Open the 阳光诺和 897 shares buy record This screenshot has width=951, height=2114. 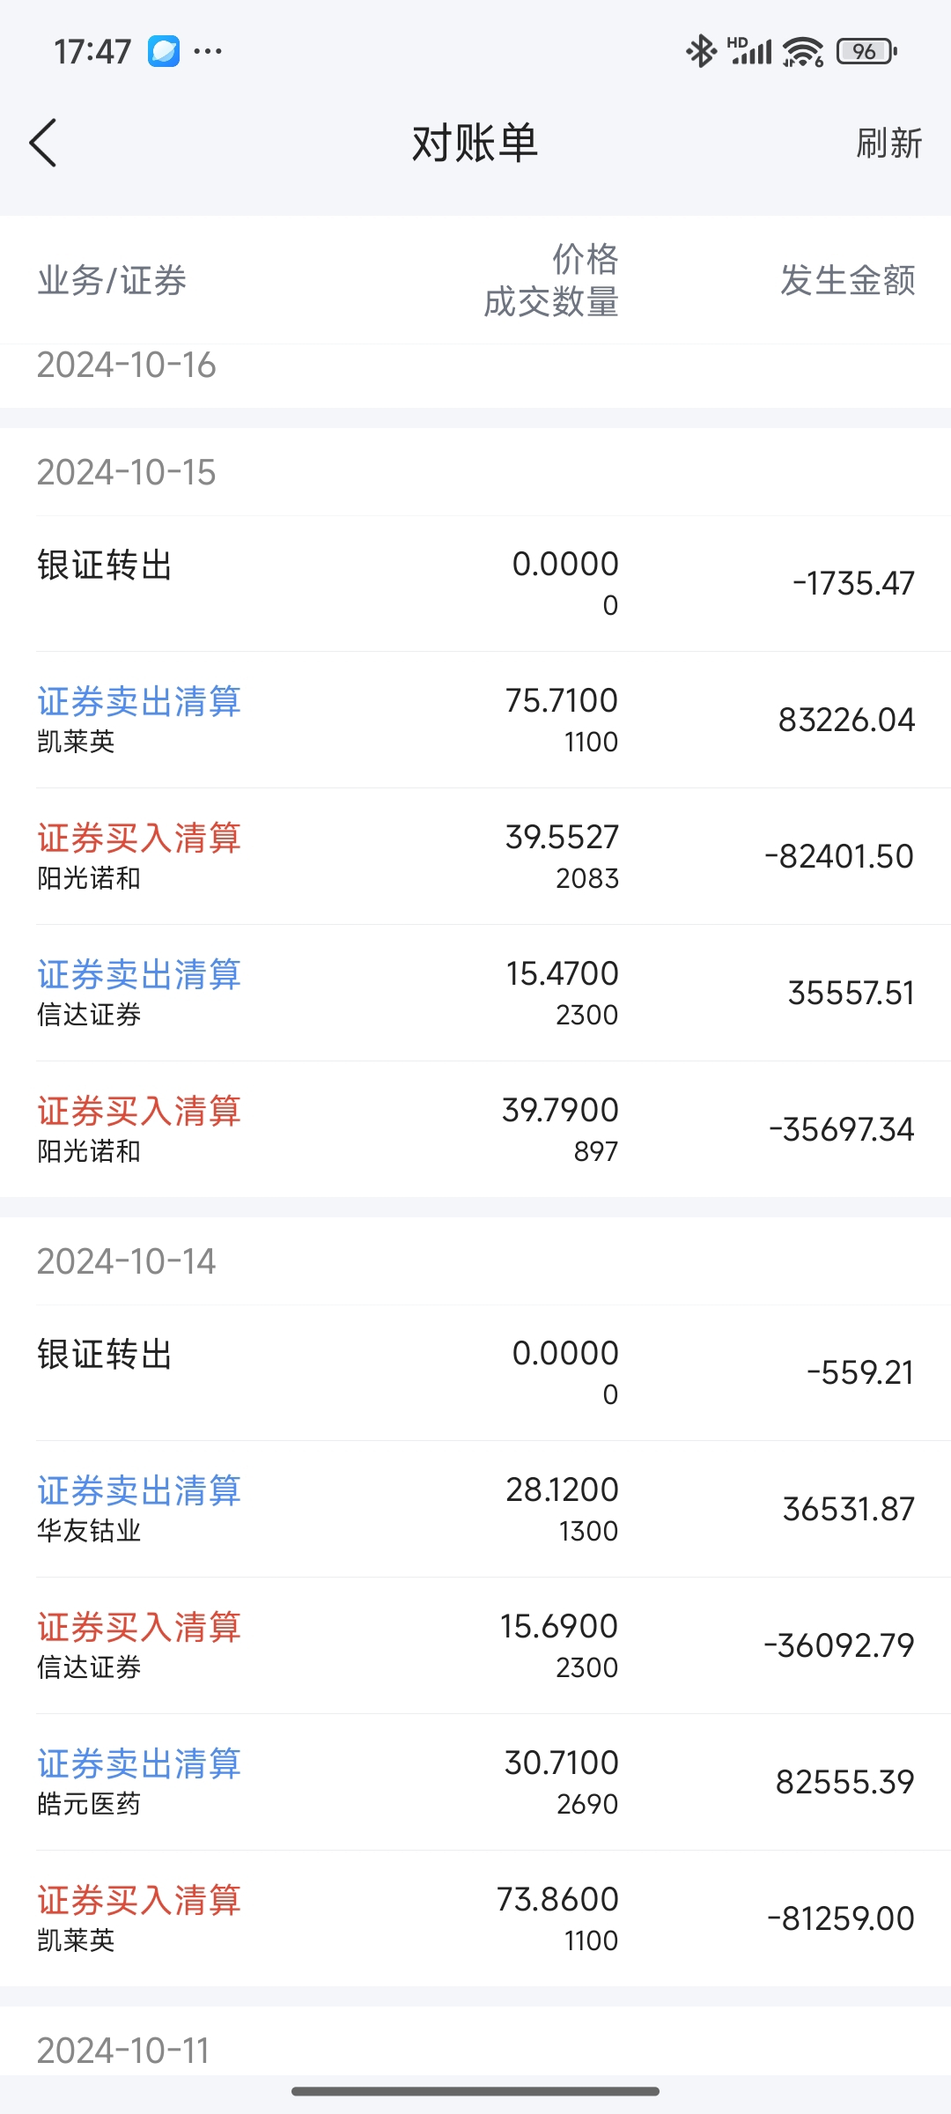[475, 1129]
